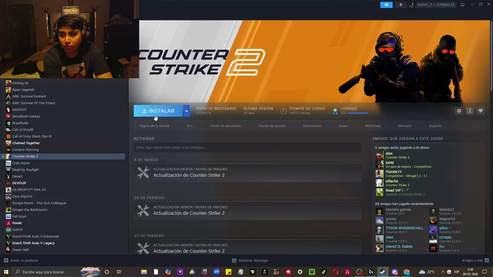The width and height of the screenshot is (493, 277).
Task: Open the Soporte tab
Action: click(435, 126)
